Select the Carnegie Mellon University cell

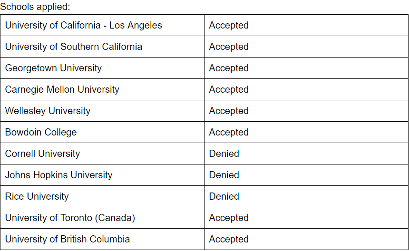(102, 89)
